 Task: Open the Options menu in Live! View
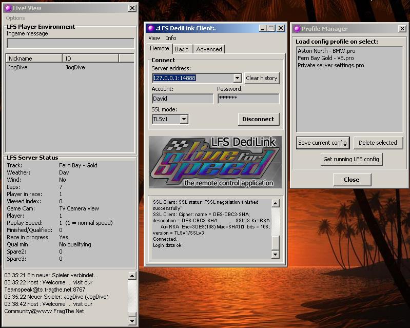tap(15, 18)
